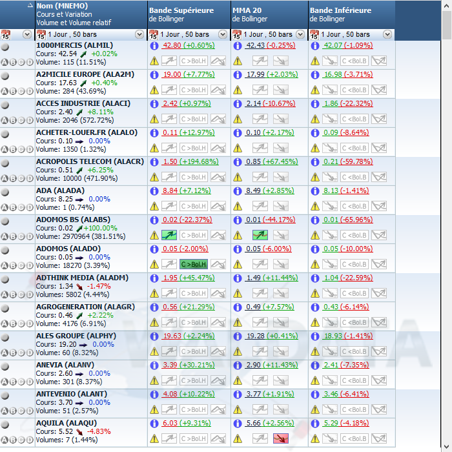Click calendar icon under Bande Supérieure header
The width and height of the screenshot is (452, 452).
pos(154,35)
